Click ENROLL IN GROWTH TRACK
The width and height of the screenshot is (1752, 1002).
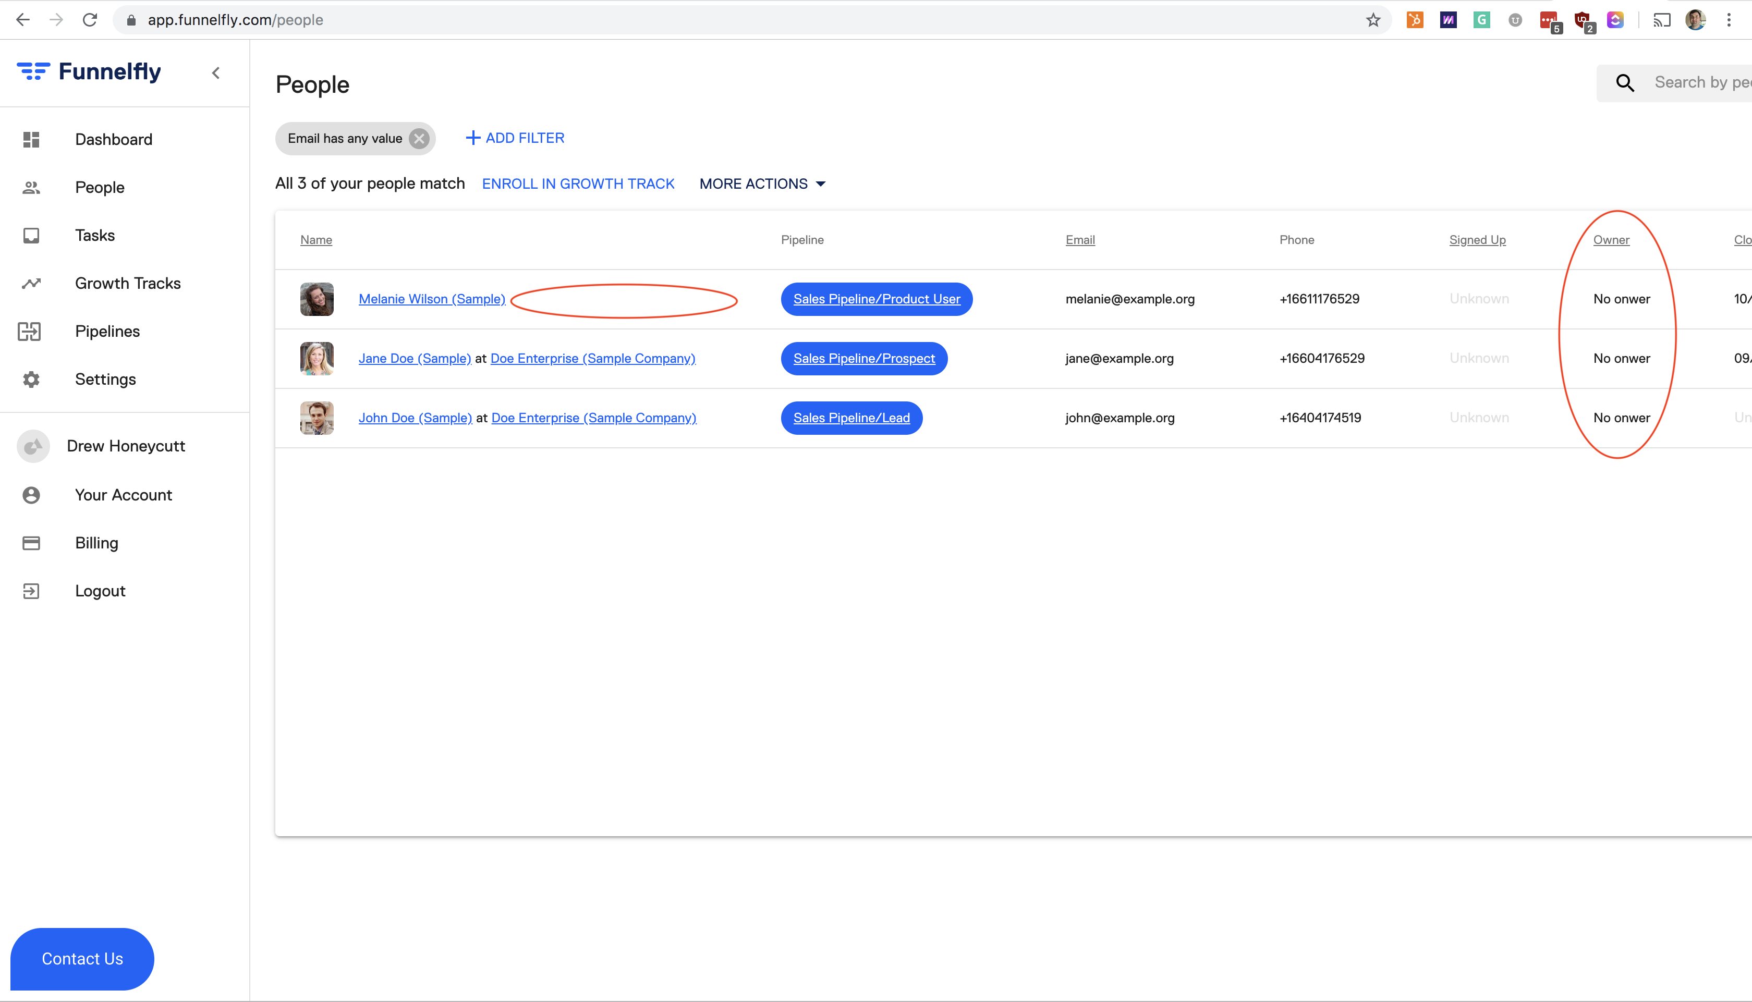tap(578, 184)
